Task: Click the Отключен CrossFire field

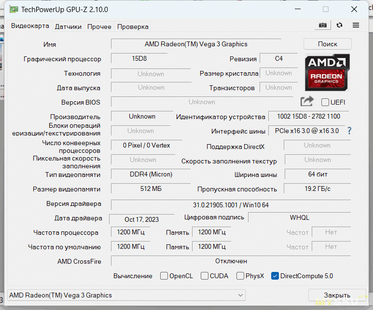Action: tap(231, 261)
